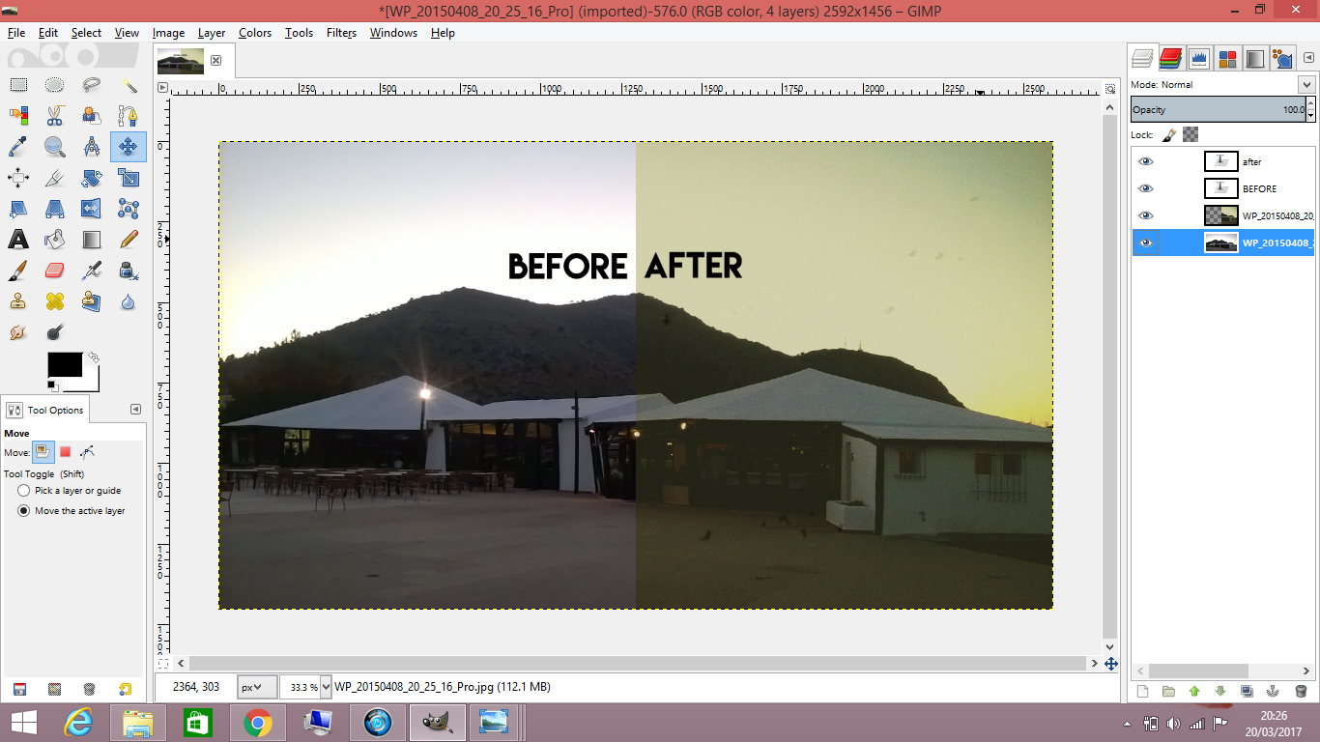Switch to the Eraser tool
This screenshot has height=742, width=1320.
tap(53, 270)
